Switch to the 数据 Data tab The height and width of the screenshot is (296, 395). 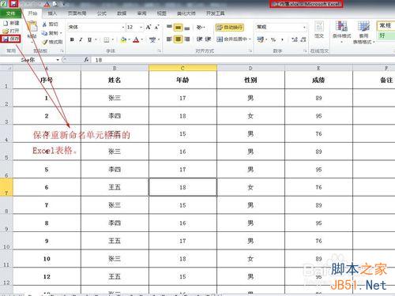point(122,13)
